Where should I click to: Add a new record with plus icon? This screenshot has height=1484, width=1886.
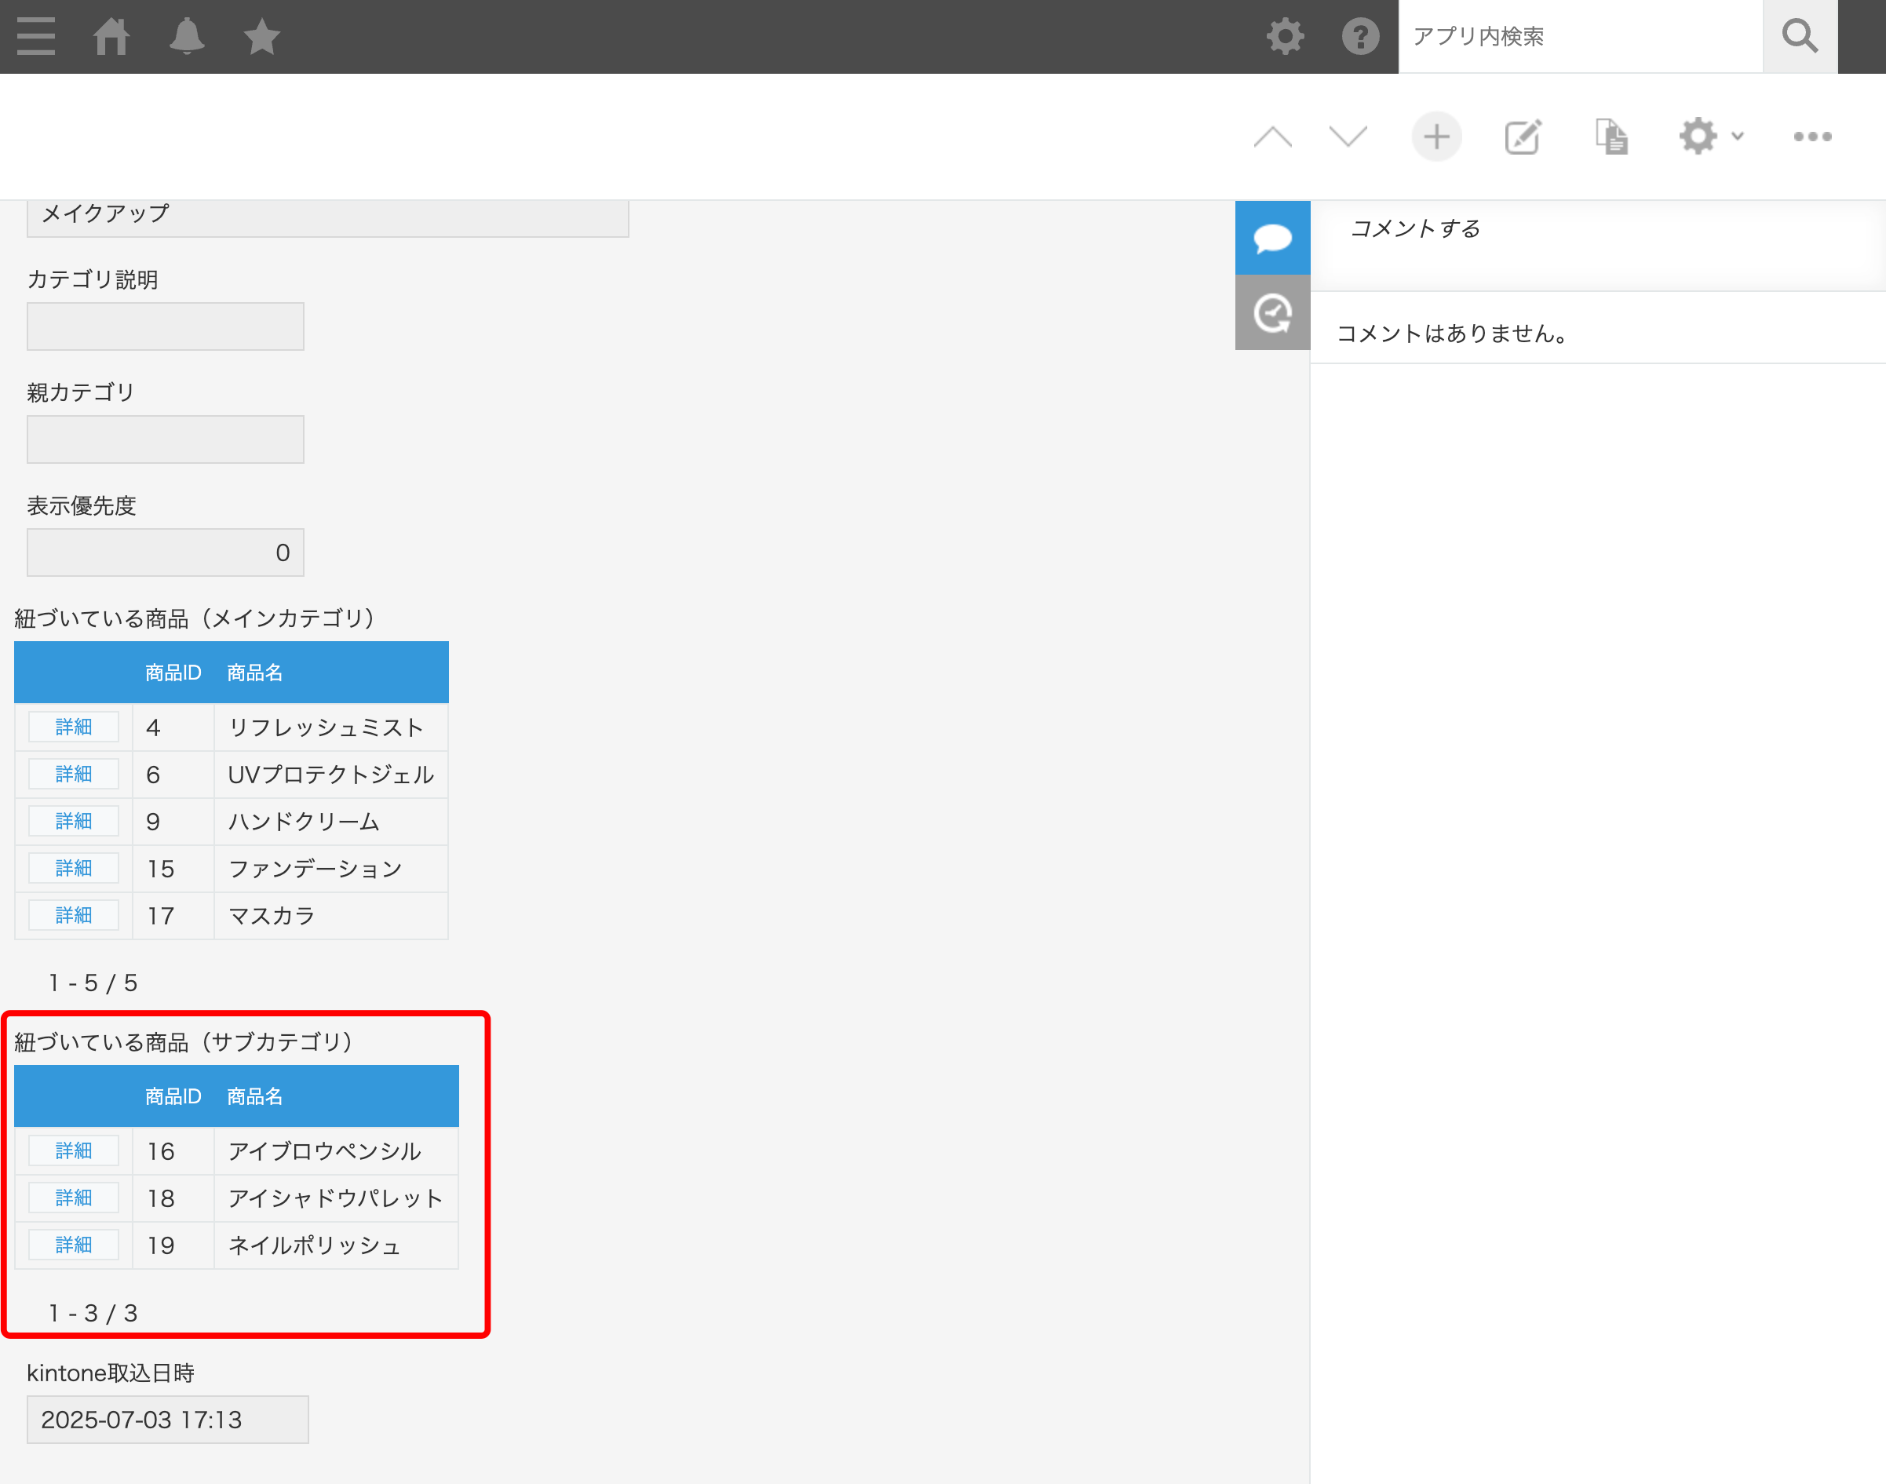[1436, 137]
